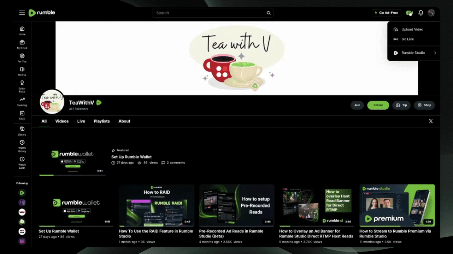
Task: Open Shop in the left sidebar
Action: 22,115
